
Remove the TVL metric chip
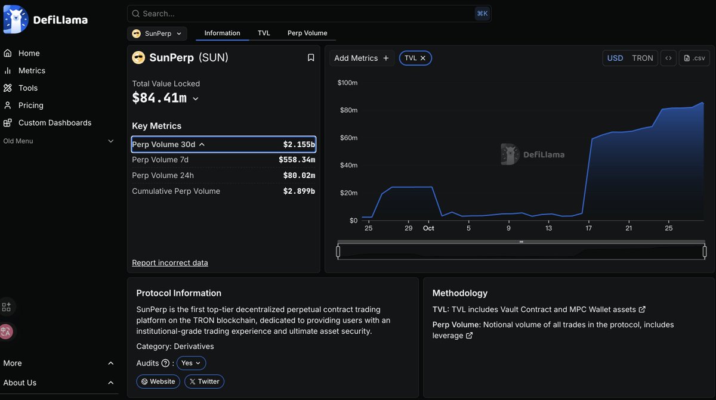pos(423,58)
